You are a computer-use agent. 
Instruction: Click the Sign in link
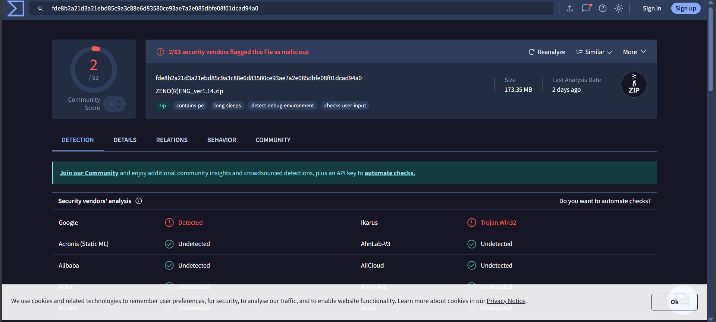652,8
